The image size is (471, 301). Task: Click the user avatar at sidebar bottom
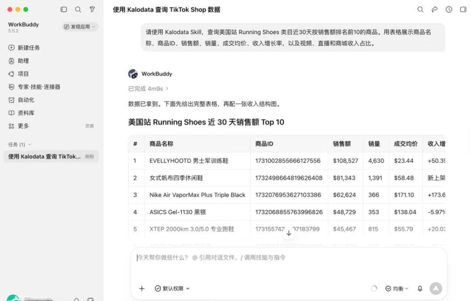pyautogui.click(x=13, y=298)
